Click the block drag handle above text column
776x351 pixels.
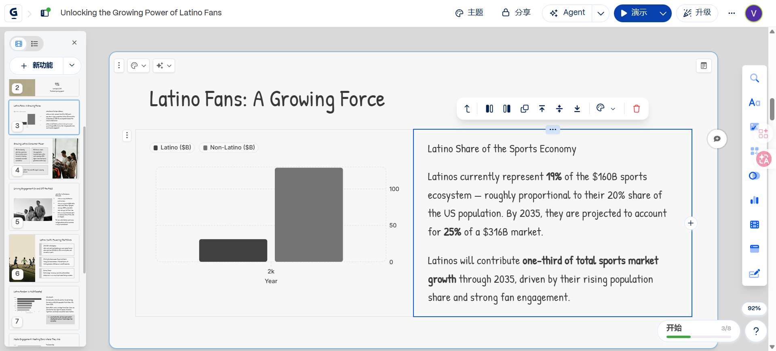pos(552,130)
